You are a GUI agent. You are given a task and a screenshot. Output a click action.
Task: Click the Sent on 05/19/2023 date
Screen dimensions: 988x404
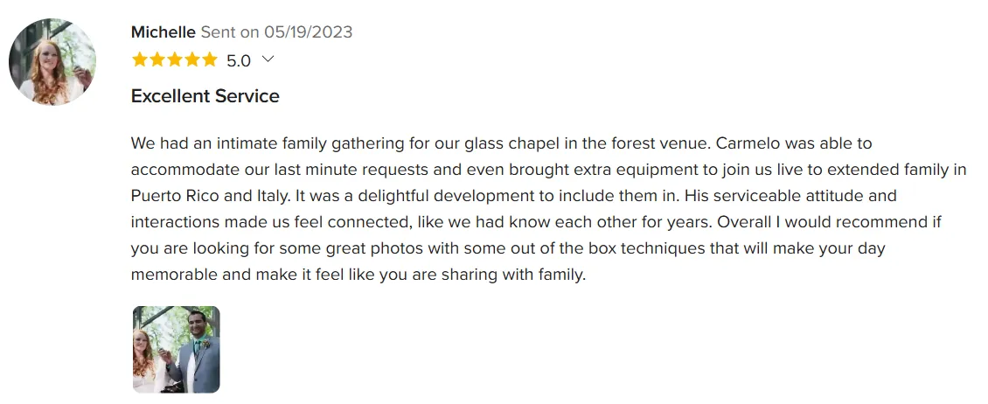[x=277, y=32]
